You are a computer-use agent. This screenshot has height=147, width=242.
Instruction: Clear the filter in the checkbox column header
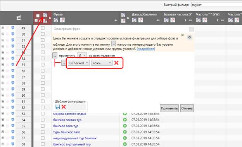point(45,21)
